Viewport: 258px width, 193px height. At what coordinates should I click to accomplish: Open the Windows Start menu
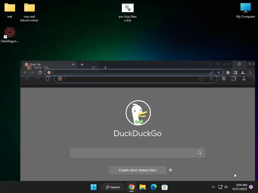point(94,187)
